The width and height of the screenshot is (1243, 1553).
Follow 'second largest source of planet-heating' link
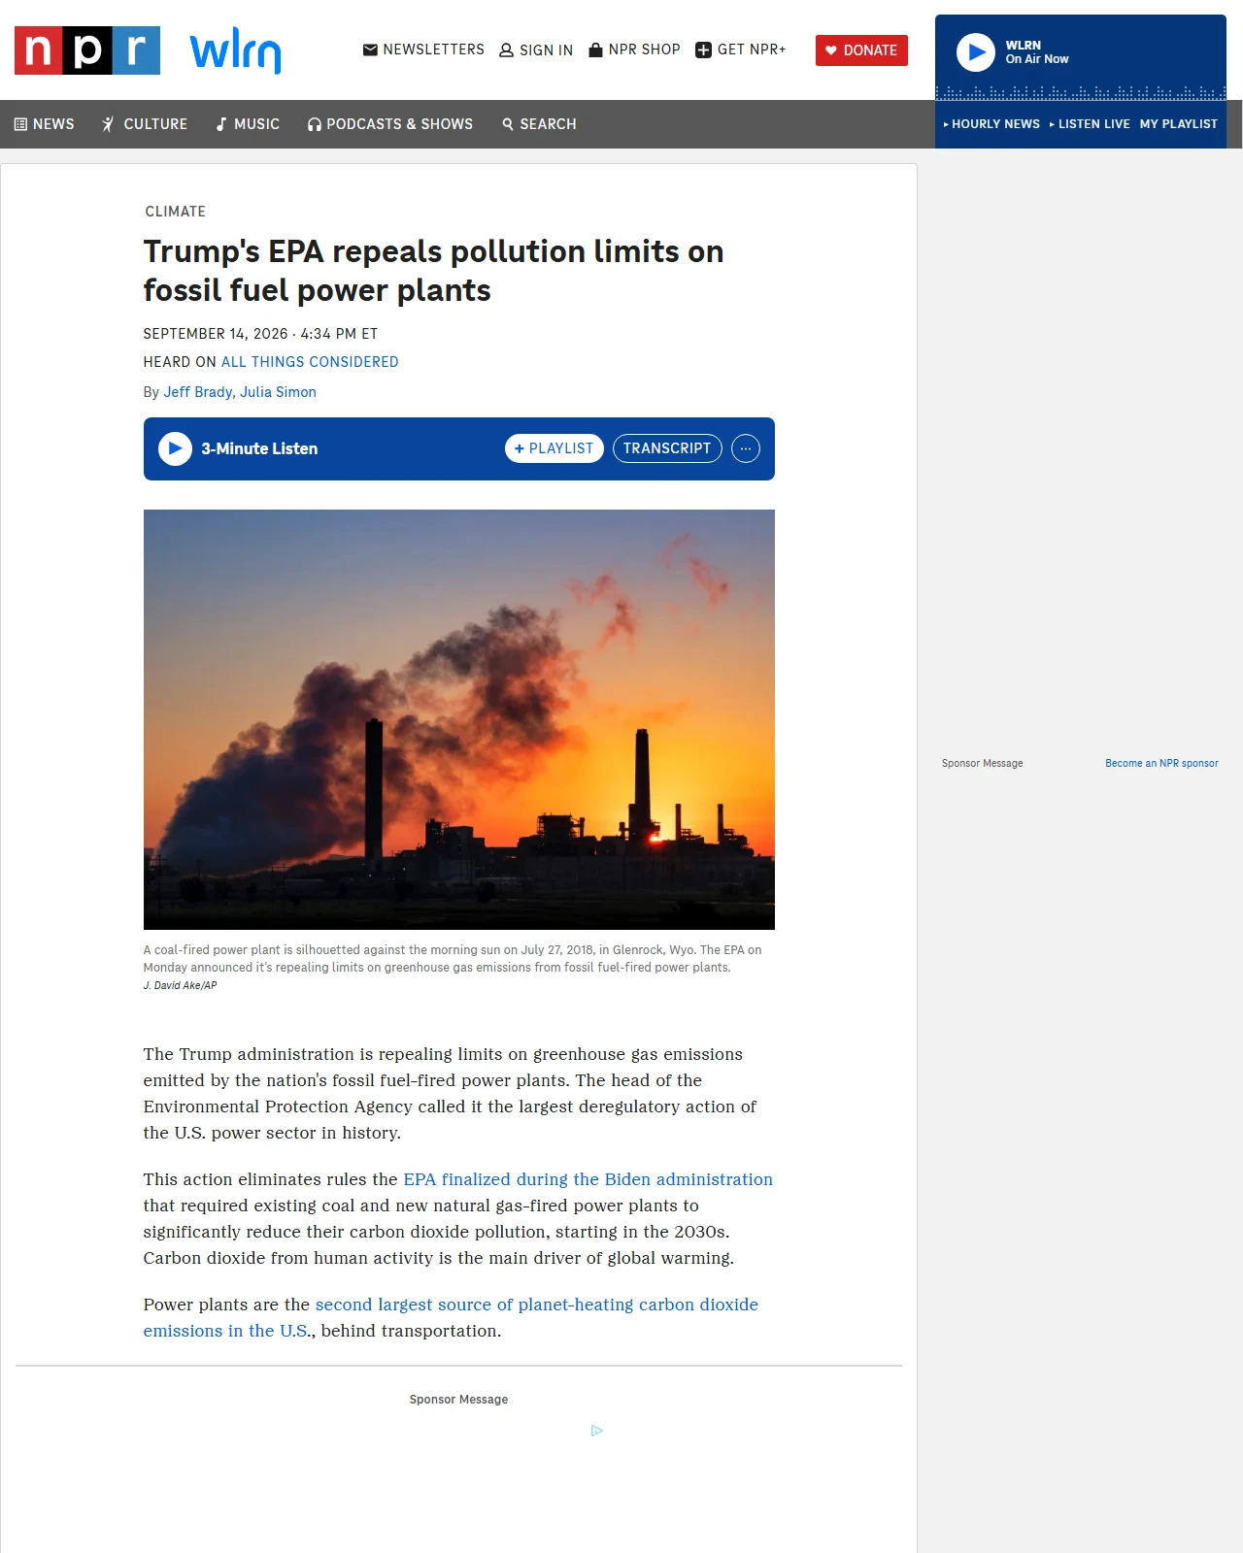pos(537,1305)
